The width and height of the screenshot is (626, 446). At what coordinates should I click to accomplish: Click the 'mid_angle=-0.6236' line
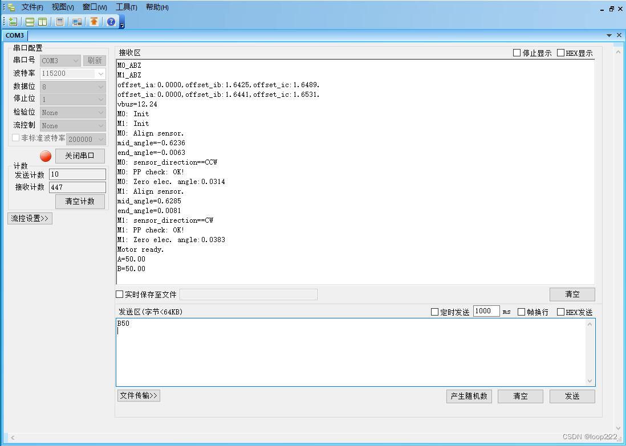click(151, 143)
